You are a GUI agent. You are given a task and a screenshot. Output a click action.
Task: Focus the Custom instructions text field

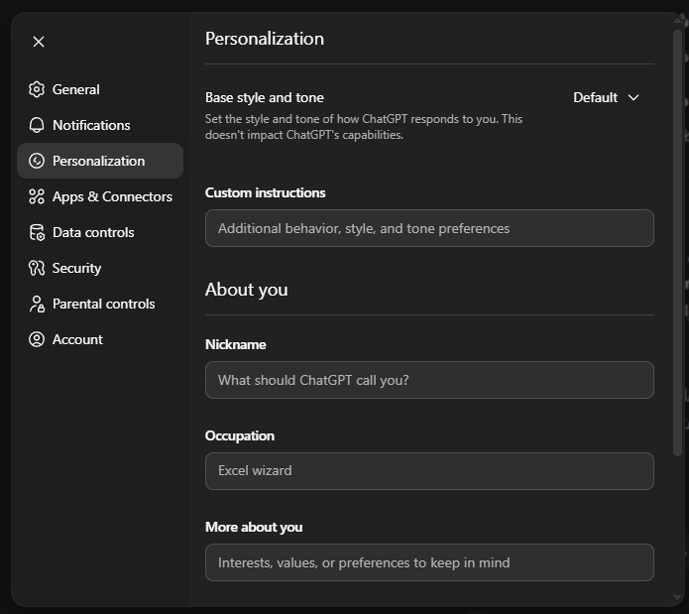[x=428, y=228]
